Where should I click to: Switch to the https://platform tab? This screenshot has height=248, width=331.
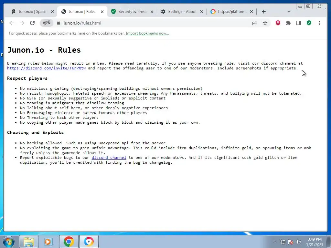click(232, 12)
